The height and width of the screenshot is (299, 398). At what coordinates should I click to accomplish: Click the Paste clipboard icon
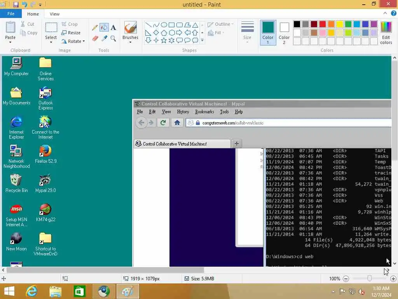10,28
